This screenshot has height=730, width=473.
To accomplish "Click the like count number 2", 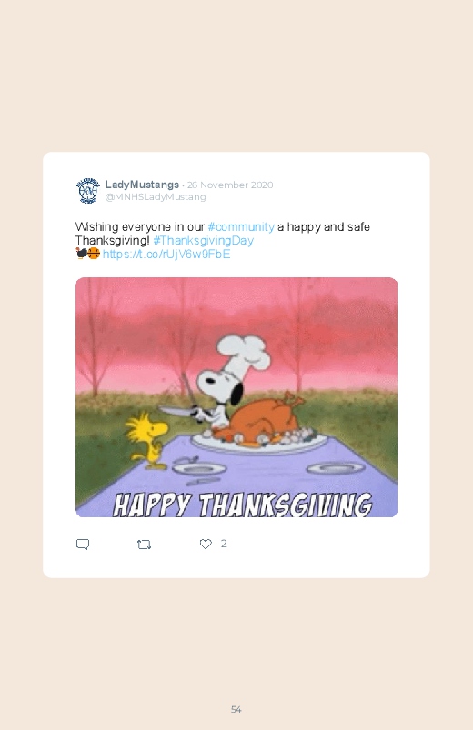I will (x=224, y=544).
